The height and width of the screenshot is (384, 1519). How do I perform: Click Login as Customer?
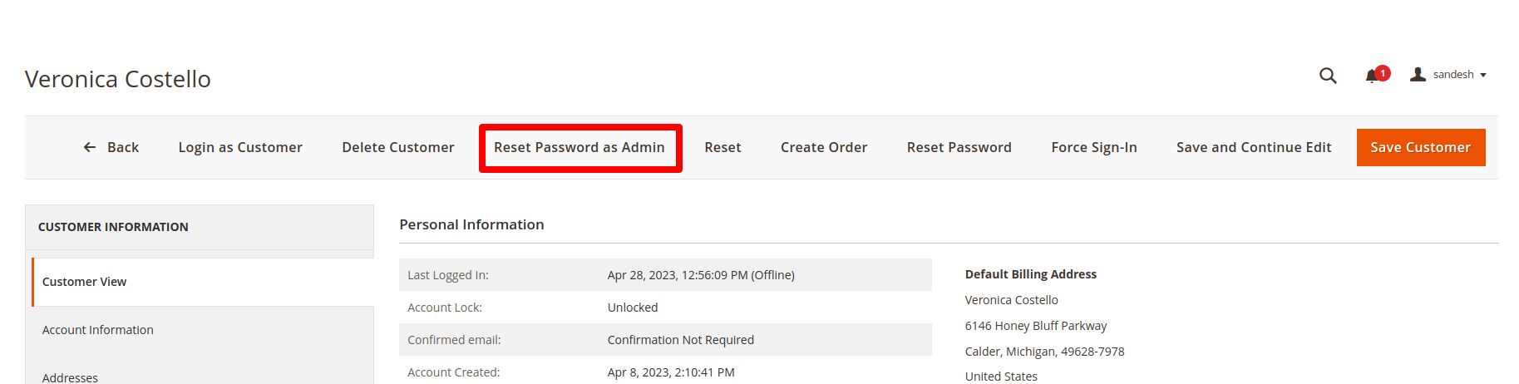240,147
